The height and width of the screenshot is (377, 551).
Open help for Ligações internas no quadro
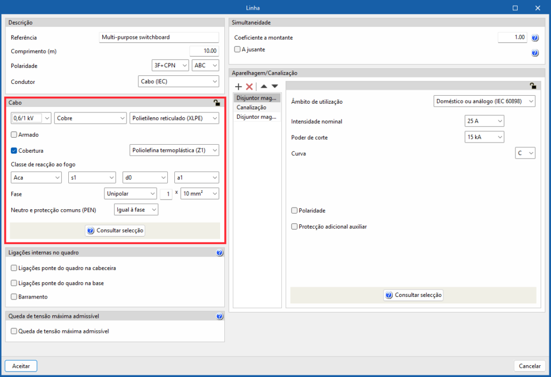tap(219, 253)
